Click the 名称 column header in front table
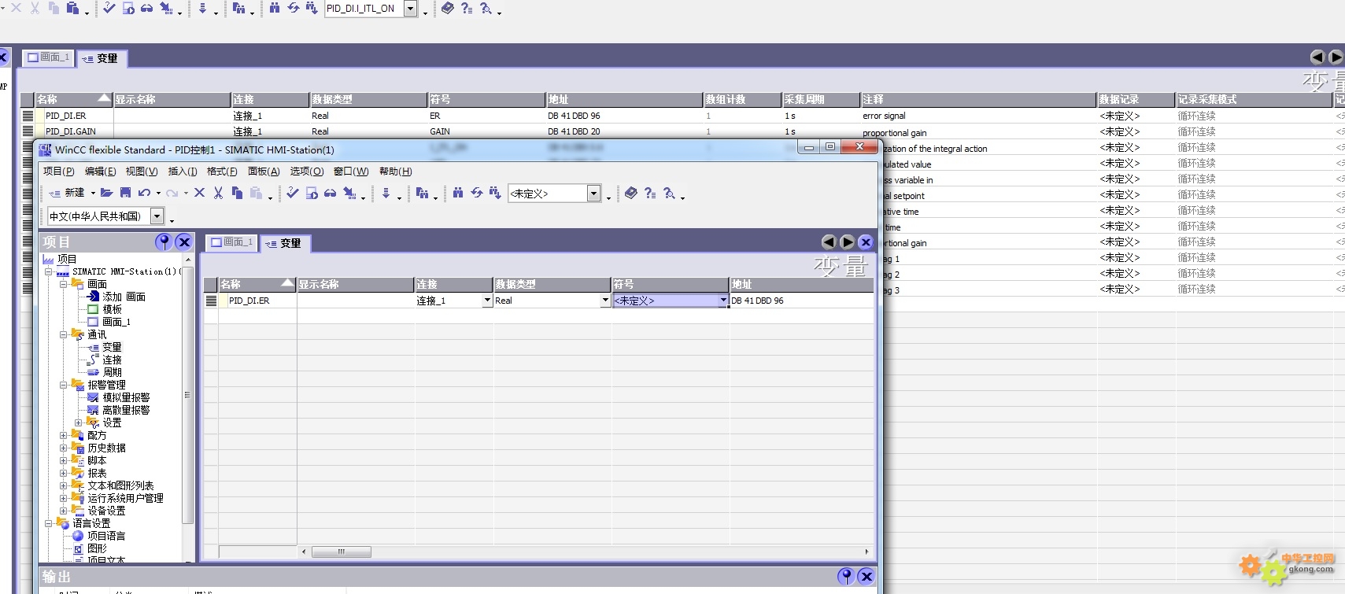This screenshot has height=594, width=1345. tap(257, 284)
